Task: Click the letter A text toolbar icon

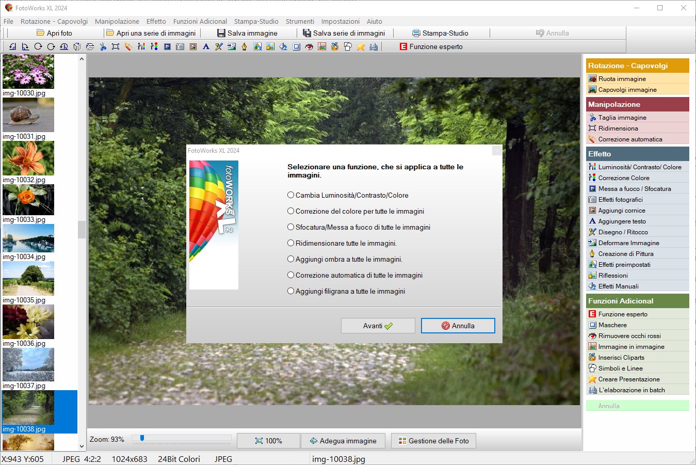Action: tap(206, 46)
